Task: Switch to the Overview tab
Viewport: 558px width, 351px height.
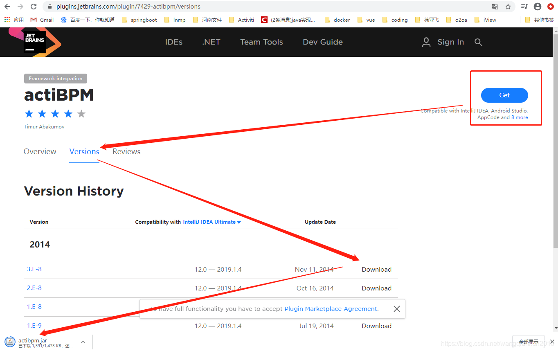Action: tap(40, 152)
